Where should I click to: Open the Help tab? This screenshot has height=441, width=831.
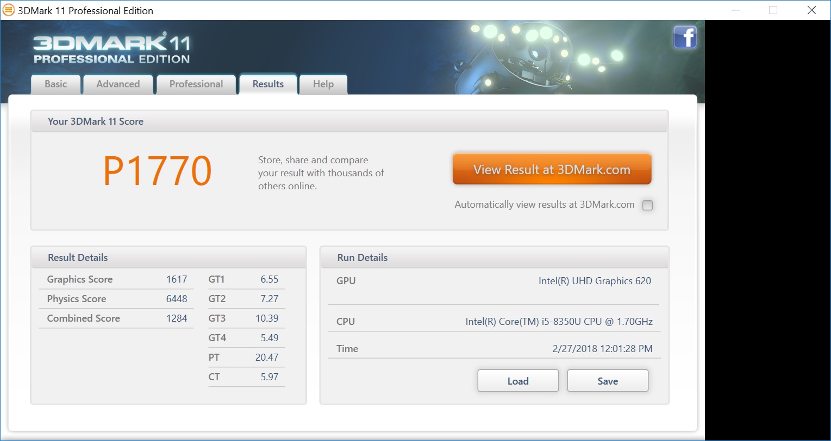pos(323,84)
